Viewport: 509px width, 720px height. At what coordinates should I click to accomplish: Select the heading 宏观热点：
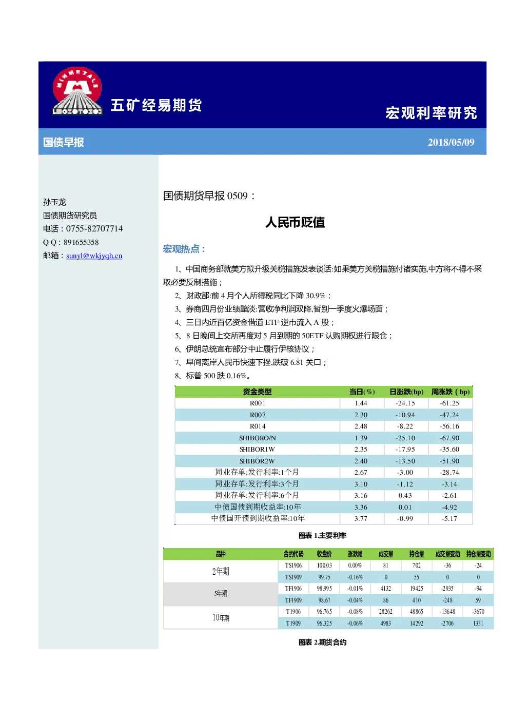(x=185, y=249)
